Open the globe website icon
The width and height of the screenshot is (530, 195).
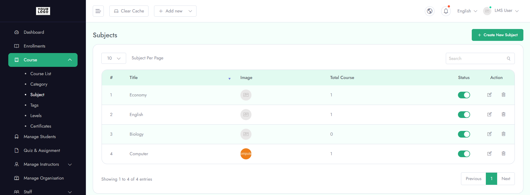pos(430,11)
